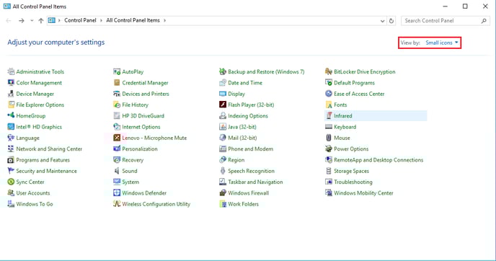Click the Windows Firewall icon
This screenshot has width=496, height=261.
click(223, 193)
